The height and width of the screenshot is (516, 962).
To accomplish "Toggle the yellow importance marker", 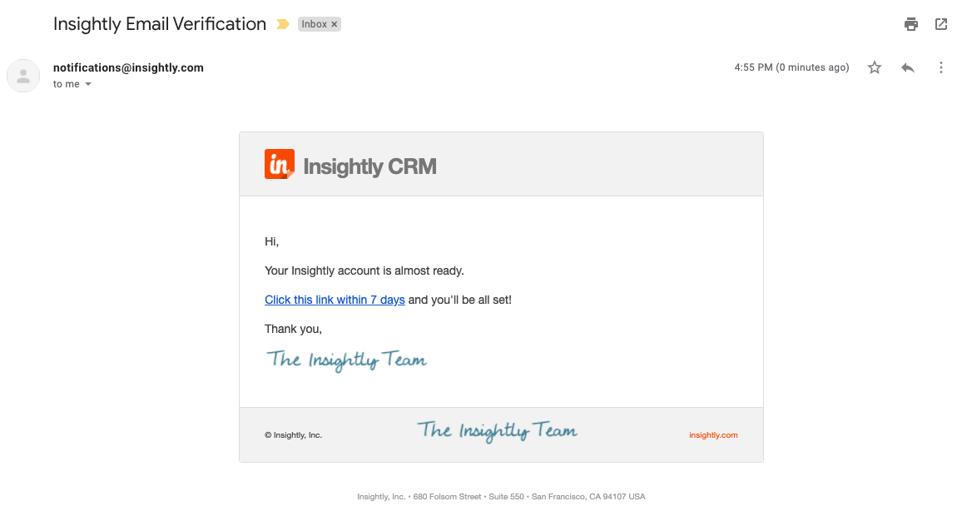I will click(282, 24).
